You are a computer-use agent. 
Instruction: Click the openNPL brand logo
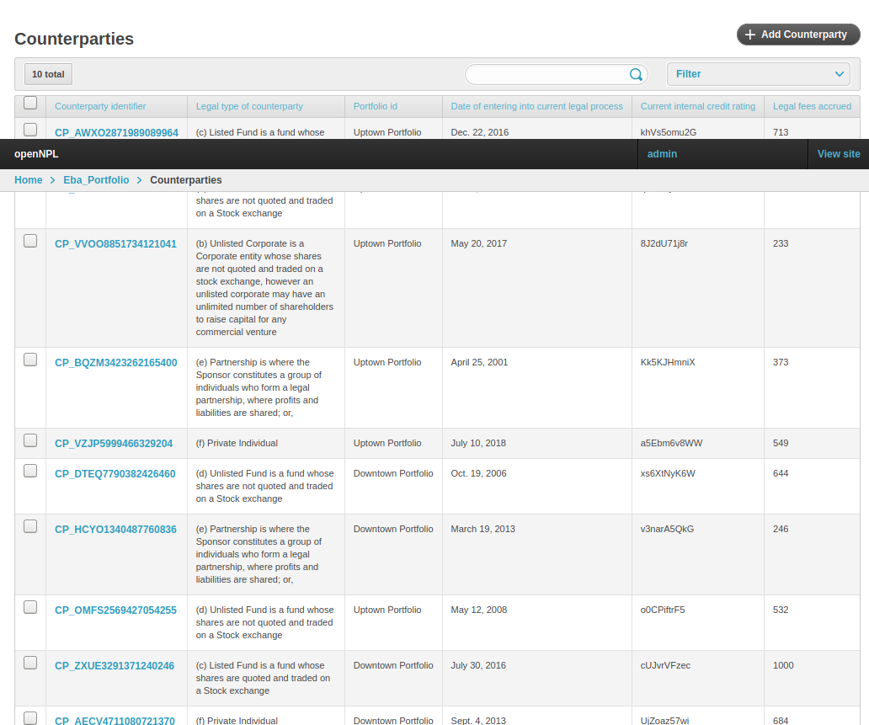tap(35, 154)
